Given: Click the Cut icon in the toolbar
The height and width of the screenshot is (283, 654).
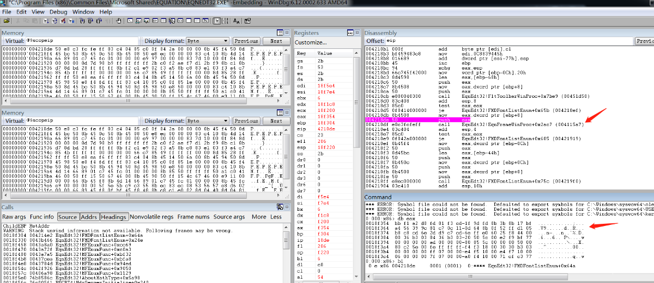Looking at the screenshot, I should tap(18, 21).
